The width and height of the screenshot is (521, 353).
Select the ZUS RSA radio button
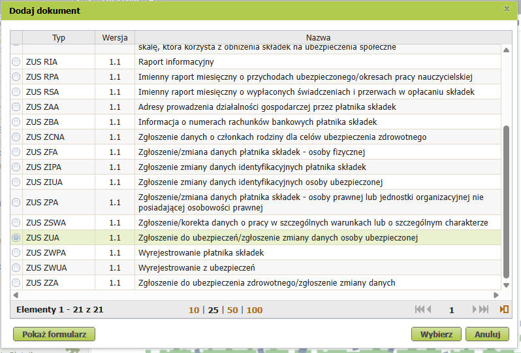(x=16, y=92)
